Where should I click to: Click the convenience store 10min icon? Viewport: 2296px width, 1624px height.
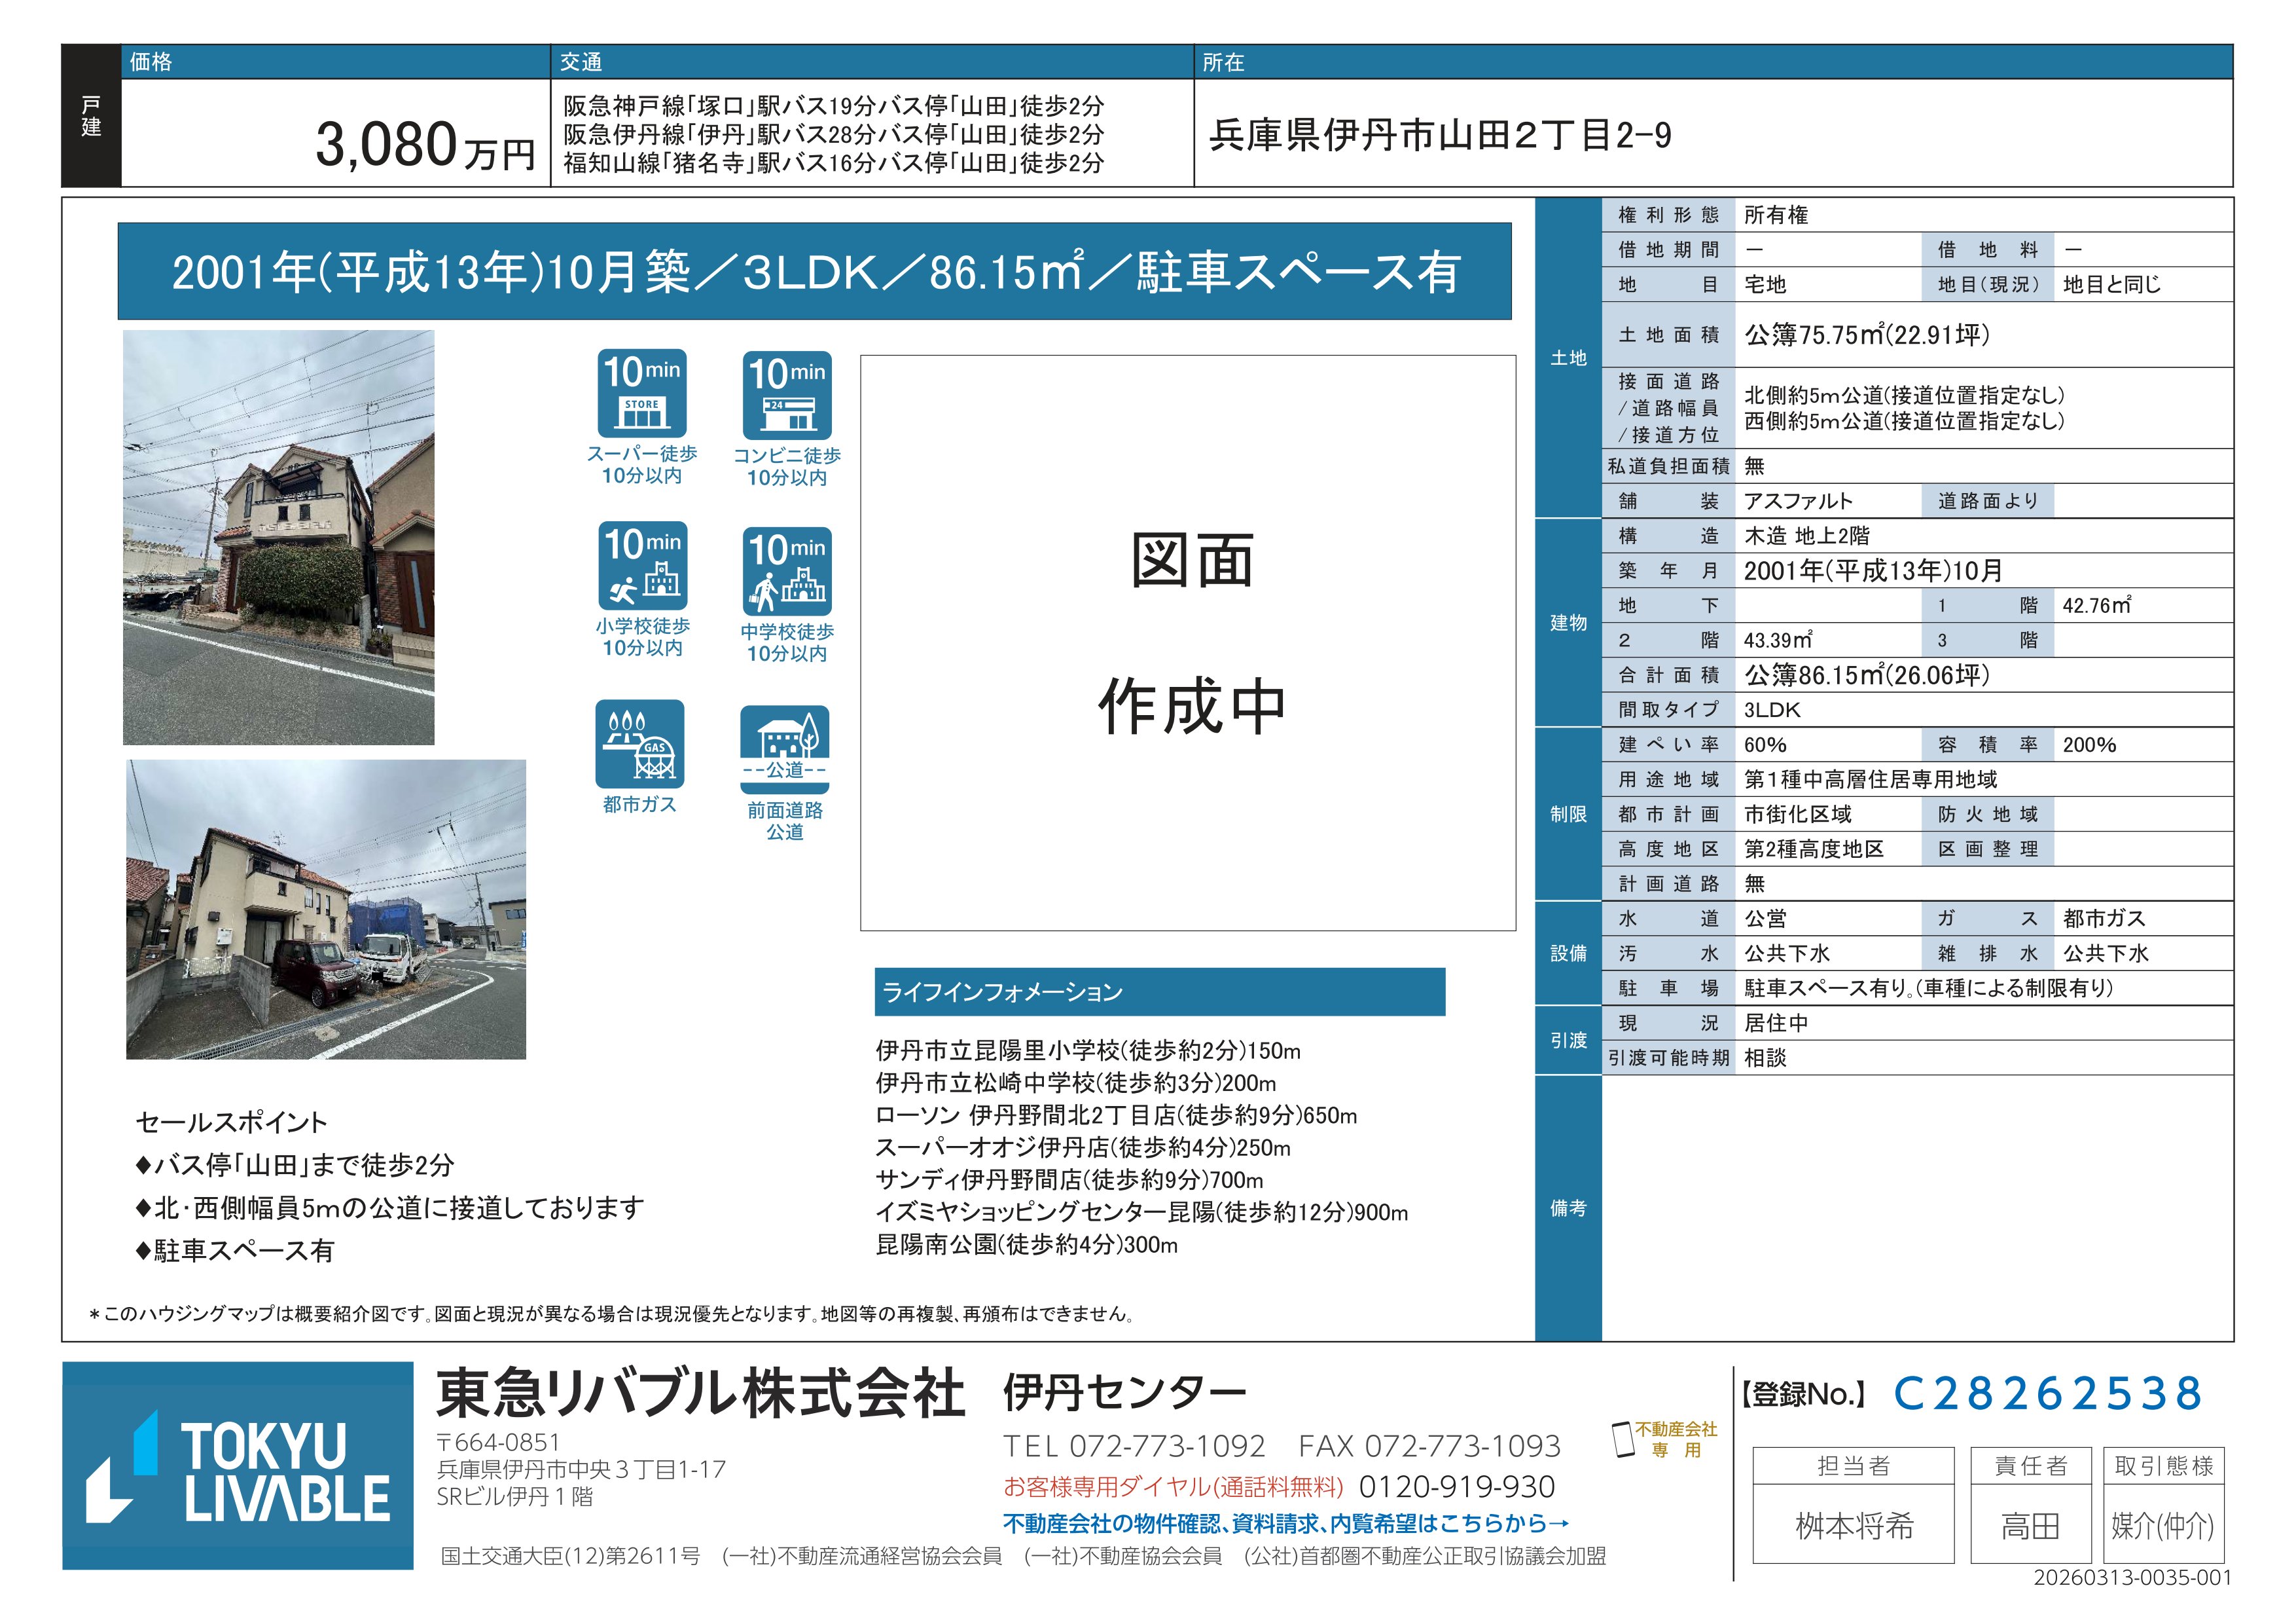[786, 394]
